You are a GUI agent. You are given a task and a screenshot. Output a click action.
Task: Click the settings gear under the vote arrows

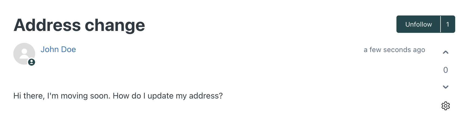tap(445, 106)
